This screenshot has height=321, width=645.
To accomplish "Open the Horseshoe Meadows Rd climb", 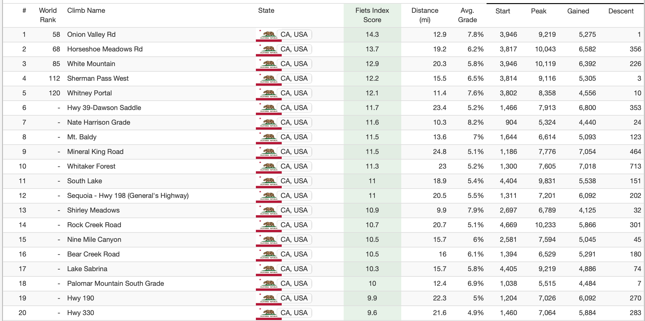I will pos(105,49).
